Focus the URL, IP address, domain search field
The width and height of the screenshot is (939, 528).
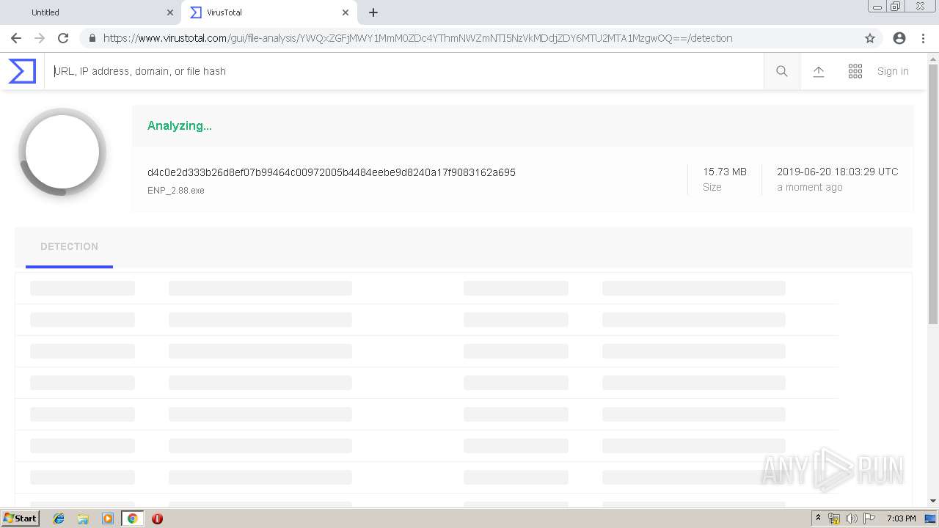pos(403,71)
